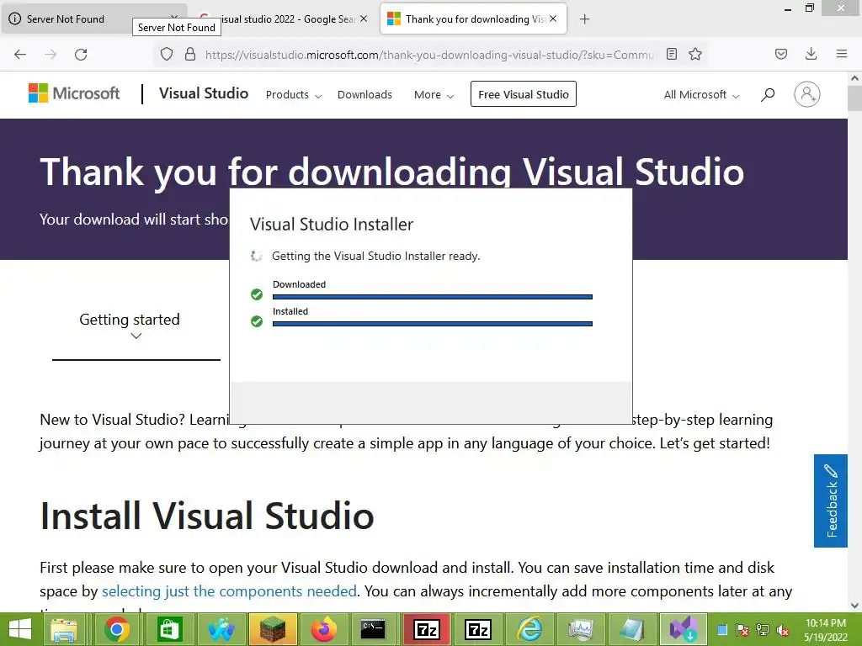The width and height of the screenshot is (862, 646).
Task: Click the Installed progress bar
Action: point(433,324)
